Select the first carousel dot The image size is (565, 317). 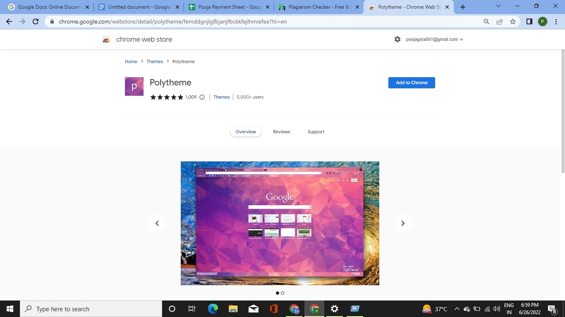pos(278,293)
